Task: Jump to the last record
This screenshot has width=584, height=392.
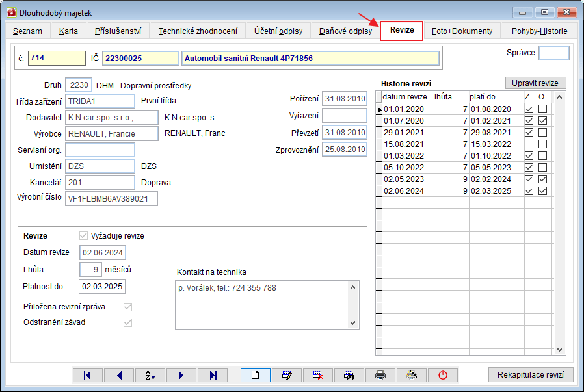Action: click(x=213, y=375)
